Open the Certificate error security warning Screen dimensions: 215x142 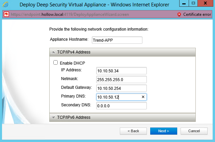(194, 14)
